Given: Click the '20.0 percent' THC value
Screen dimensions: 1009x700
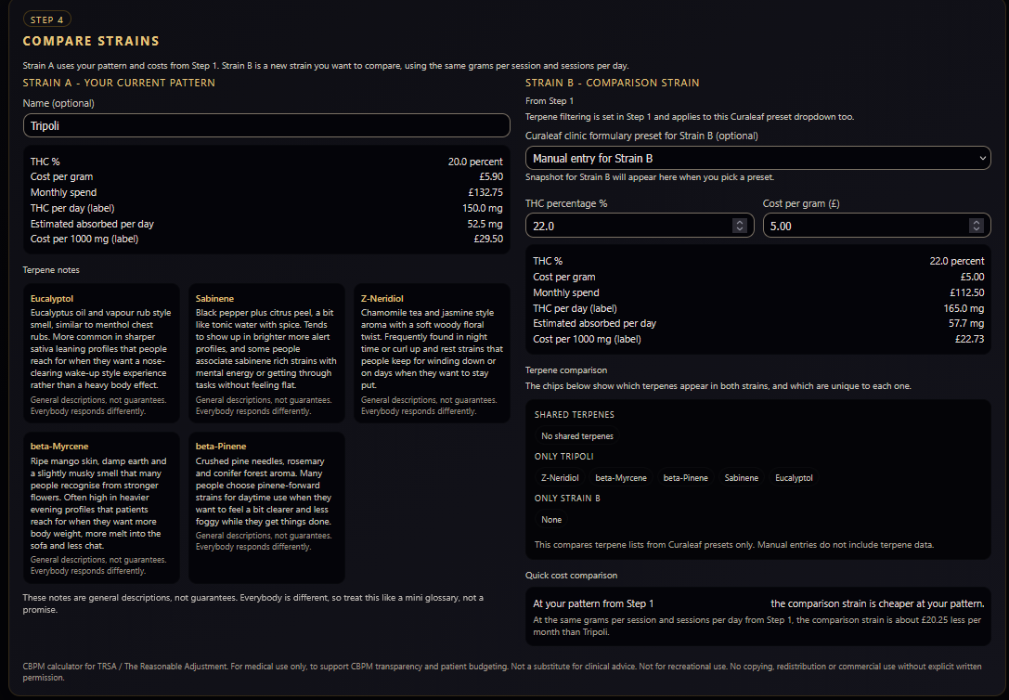Looking at the screenshot, I should [x=475, y=162].
